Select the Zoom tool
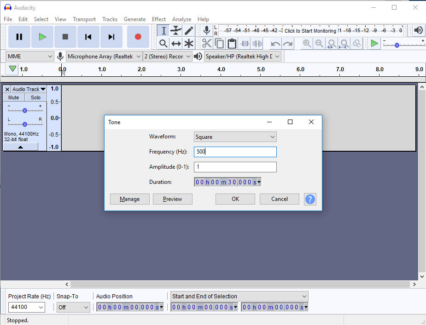 (163, 43)
